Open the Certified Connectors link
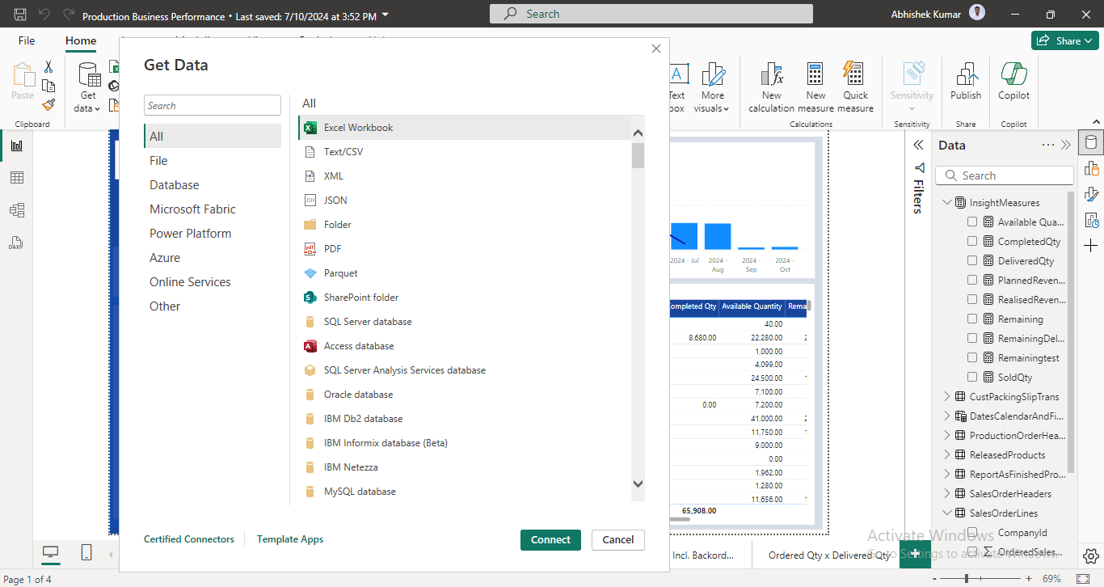The image size is (1104, 587). coord(189,539)
